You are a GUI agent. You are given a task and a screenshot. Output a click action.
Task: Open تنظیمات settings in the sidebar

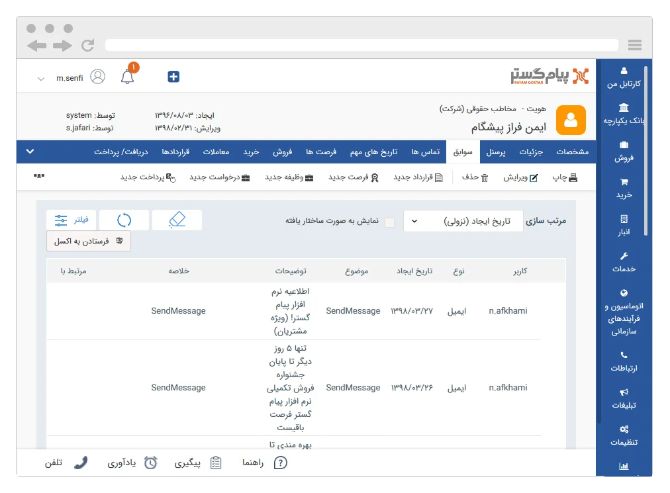click(x=623, y=435)
